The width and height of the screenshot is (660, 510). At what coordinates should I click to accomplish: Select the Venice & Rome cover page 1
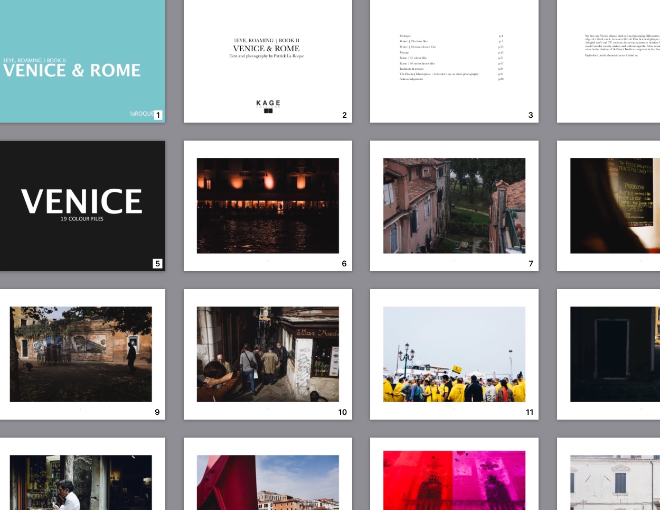pos(82,61)
